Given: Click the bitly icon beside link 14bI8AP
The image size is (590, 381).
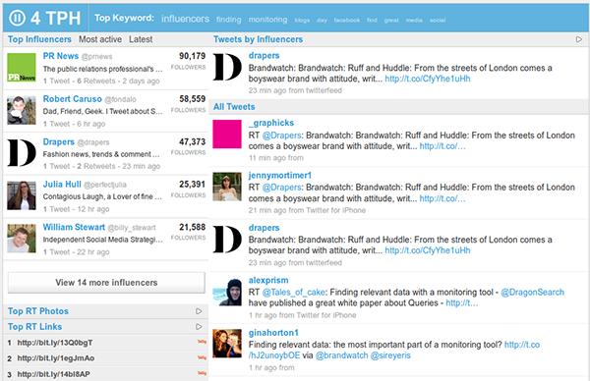Looking at the screenshot, I should click(x=202, y=373).
